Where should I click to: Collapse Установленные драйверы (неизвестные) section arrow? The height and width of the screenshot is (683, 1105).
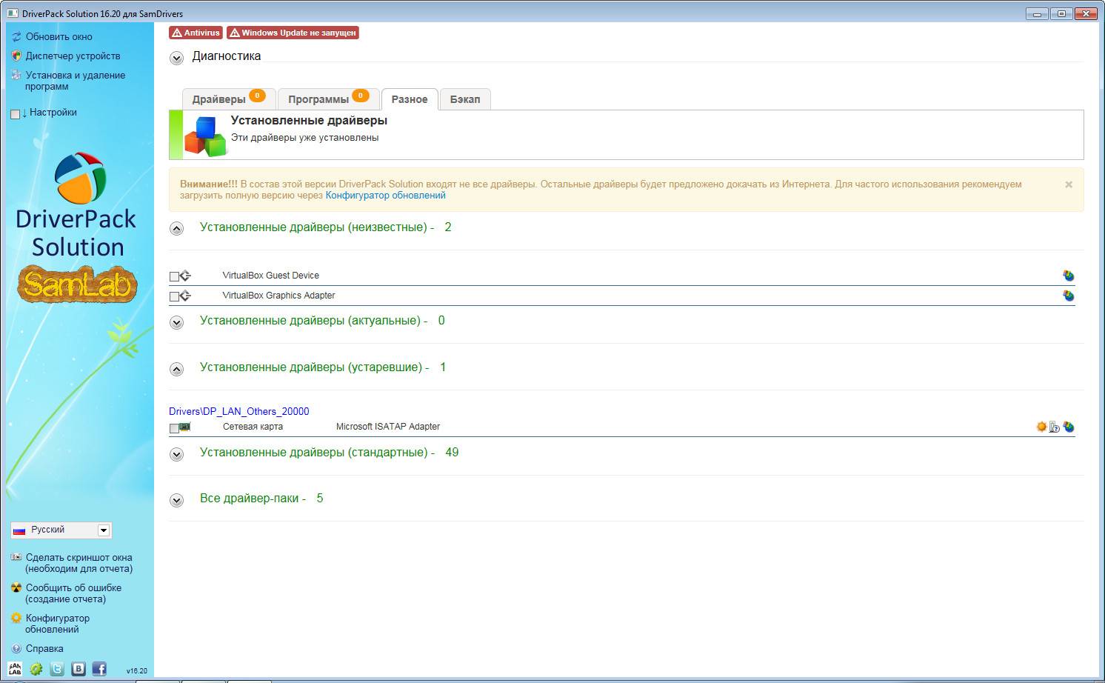tap(176, 228)
